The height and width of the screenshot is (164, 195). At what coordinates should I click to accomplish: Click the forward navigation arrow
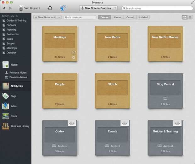[x=10, y=8]
